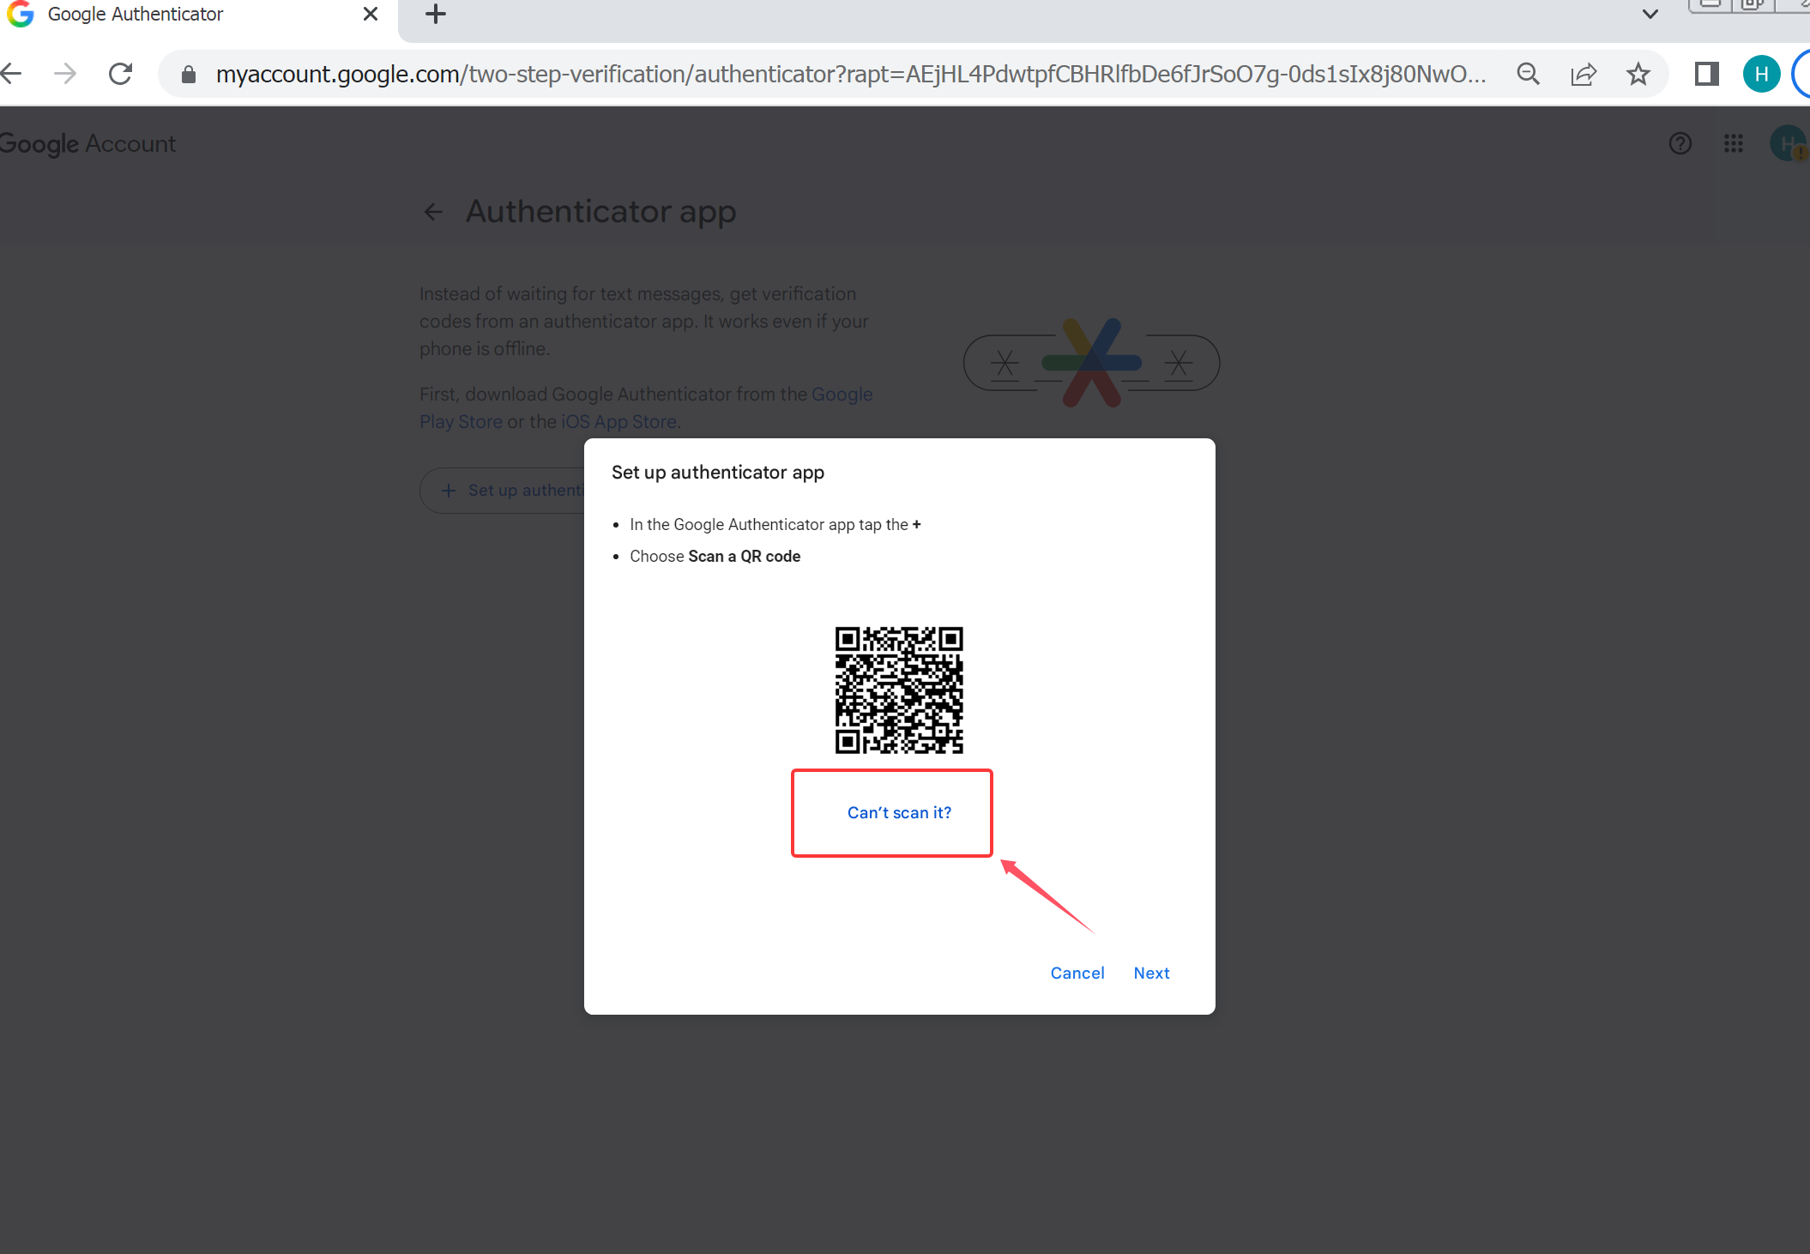Screen dimensions: 1810x1254
Task: Click the Google Authenticator app tap instruction
Action: [x=775, y=525]
